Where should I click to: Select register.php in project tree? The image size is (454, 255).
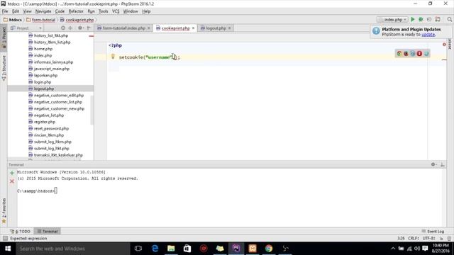(x=45, y=122)
